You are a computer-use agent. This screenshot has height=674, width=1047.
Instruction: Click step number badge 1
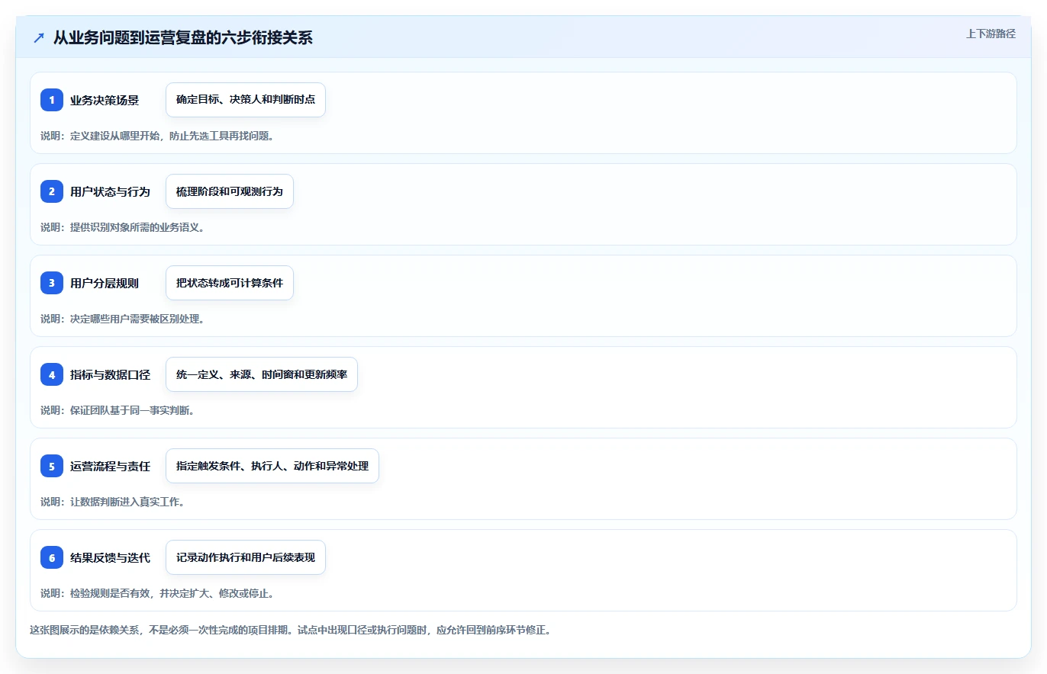click(x=52, y=100)
